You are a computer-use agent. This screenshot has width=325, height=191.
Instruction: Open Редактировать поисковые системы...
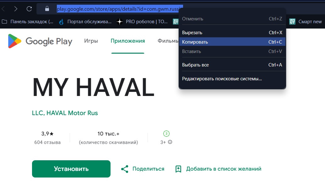(x=232, y=79)
